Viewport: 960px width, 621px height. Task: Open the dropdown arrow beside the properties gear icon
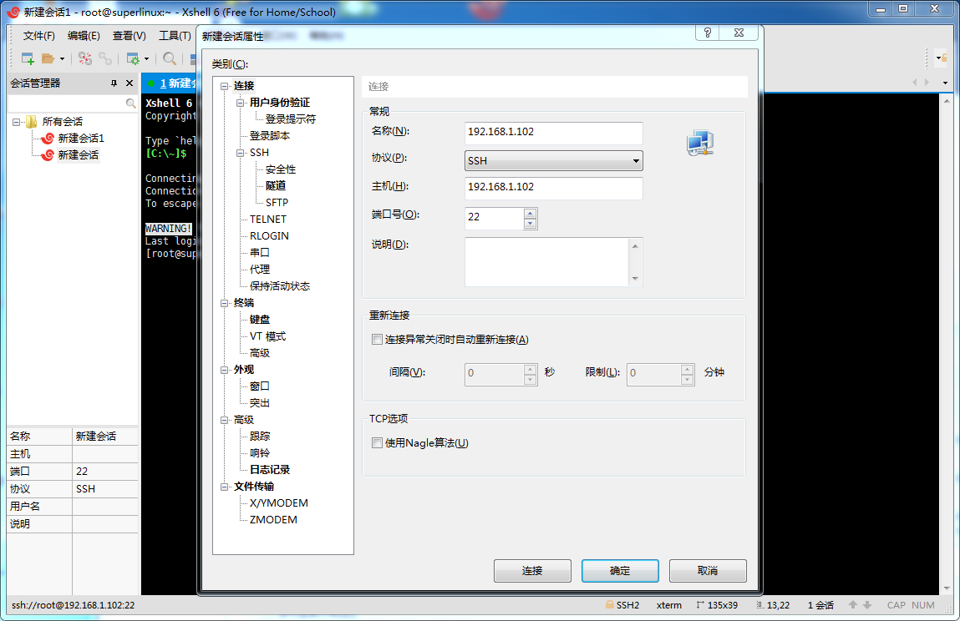click(x=146, y=59)
